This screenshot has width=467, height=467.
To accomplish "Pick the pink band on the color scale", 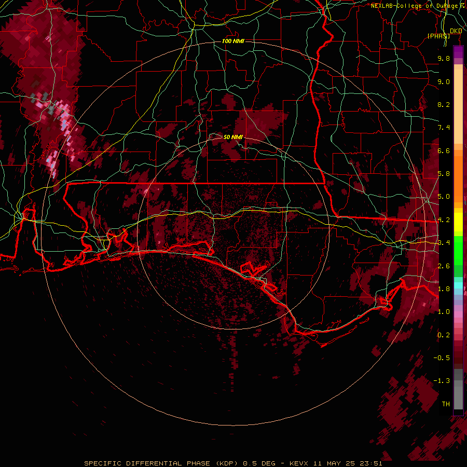I will [458, 314].
